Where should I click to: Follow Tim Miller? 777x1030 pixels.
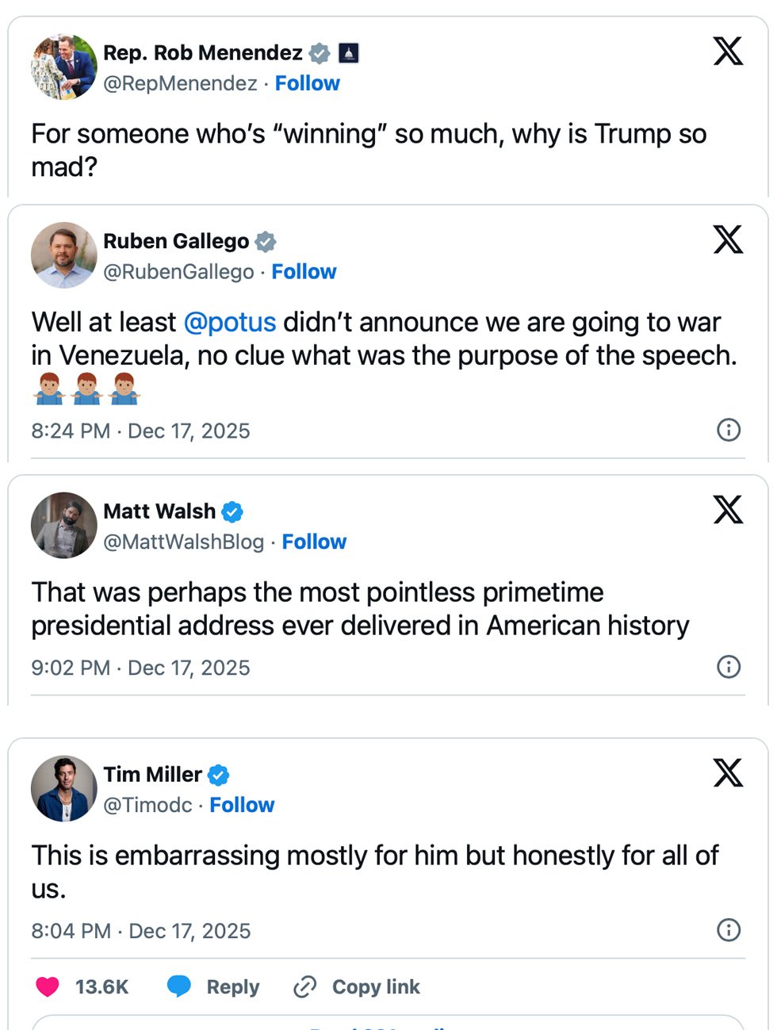point(242,805)
